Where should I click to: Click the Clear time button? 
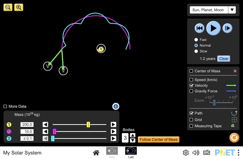[224, 59]
